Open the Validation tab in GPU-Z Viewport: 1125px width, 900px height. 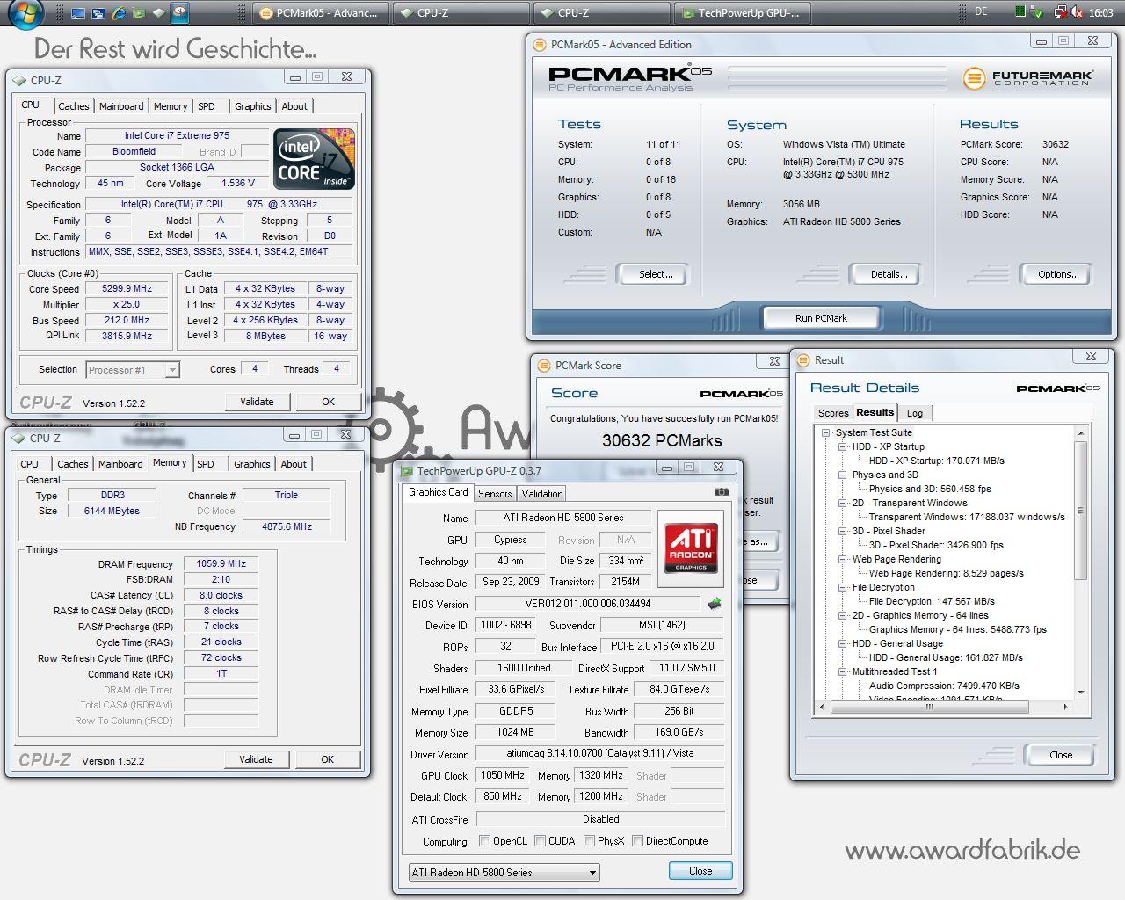pyautogui.click(x=542, y=494)
